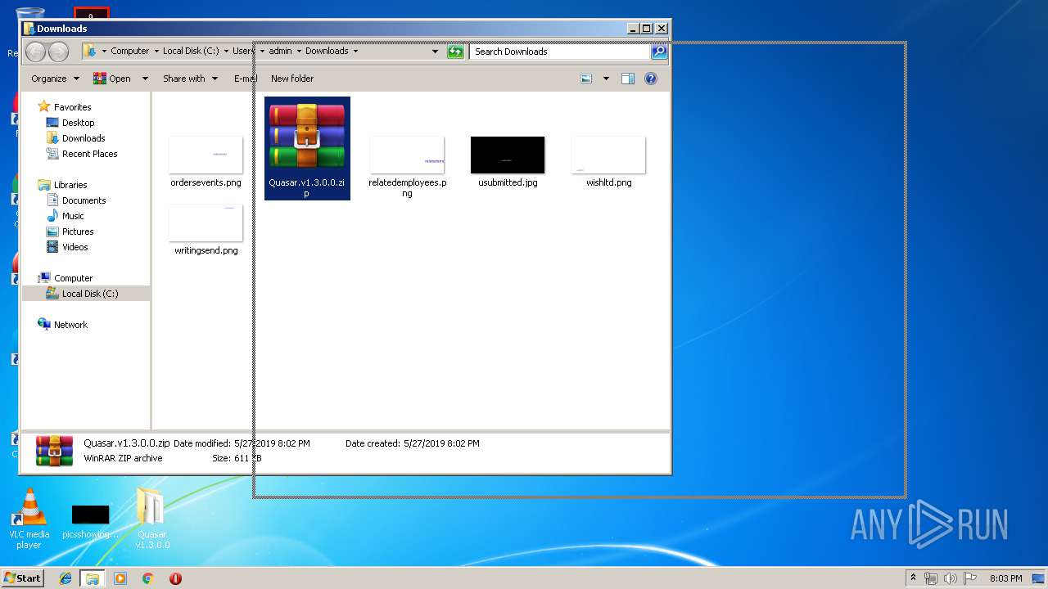Select the picsshowing desktop image file
Viewport: 1048px width, 589px height.
[x=90, y=522]
